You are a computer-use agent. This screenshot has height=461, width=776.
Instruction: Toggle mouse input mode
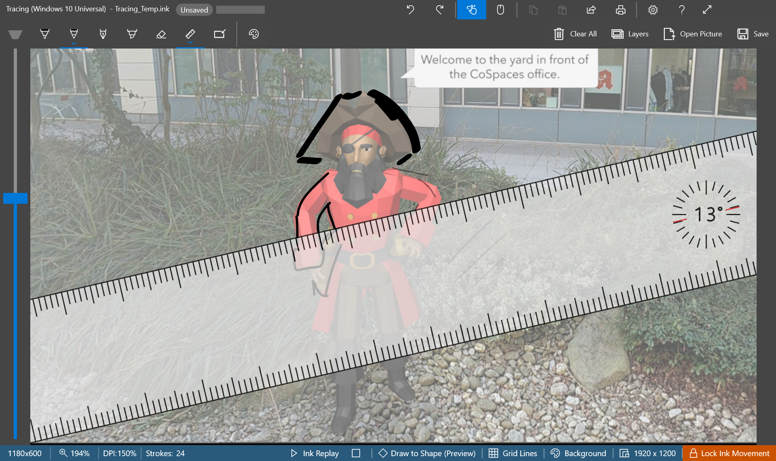coord(500,10)
